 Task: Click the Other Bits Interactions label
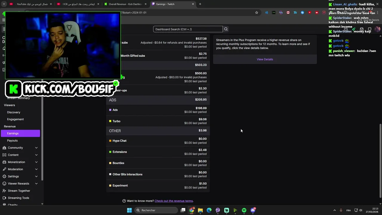coord(127,174)
